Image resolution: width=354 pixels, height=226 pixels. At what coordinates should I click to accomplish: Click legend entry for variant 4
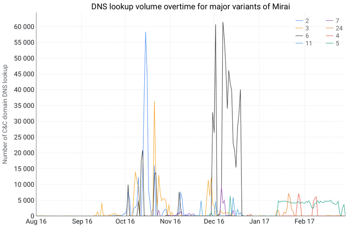(333, 36)
